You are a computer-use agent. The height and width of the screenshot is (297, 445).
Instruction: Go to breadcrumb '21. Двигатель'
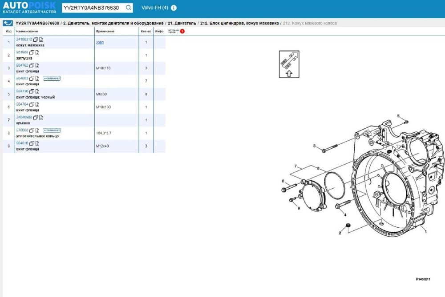[182, 23]
